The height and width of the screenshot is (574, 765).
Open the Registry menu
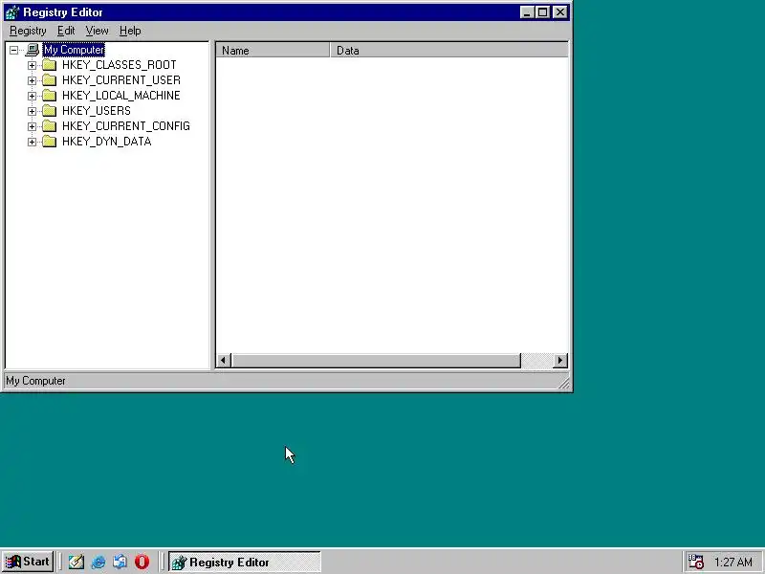coord(28,31)
